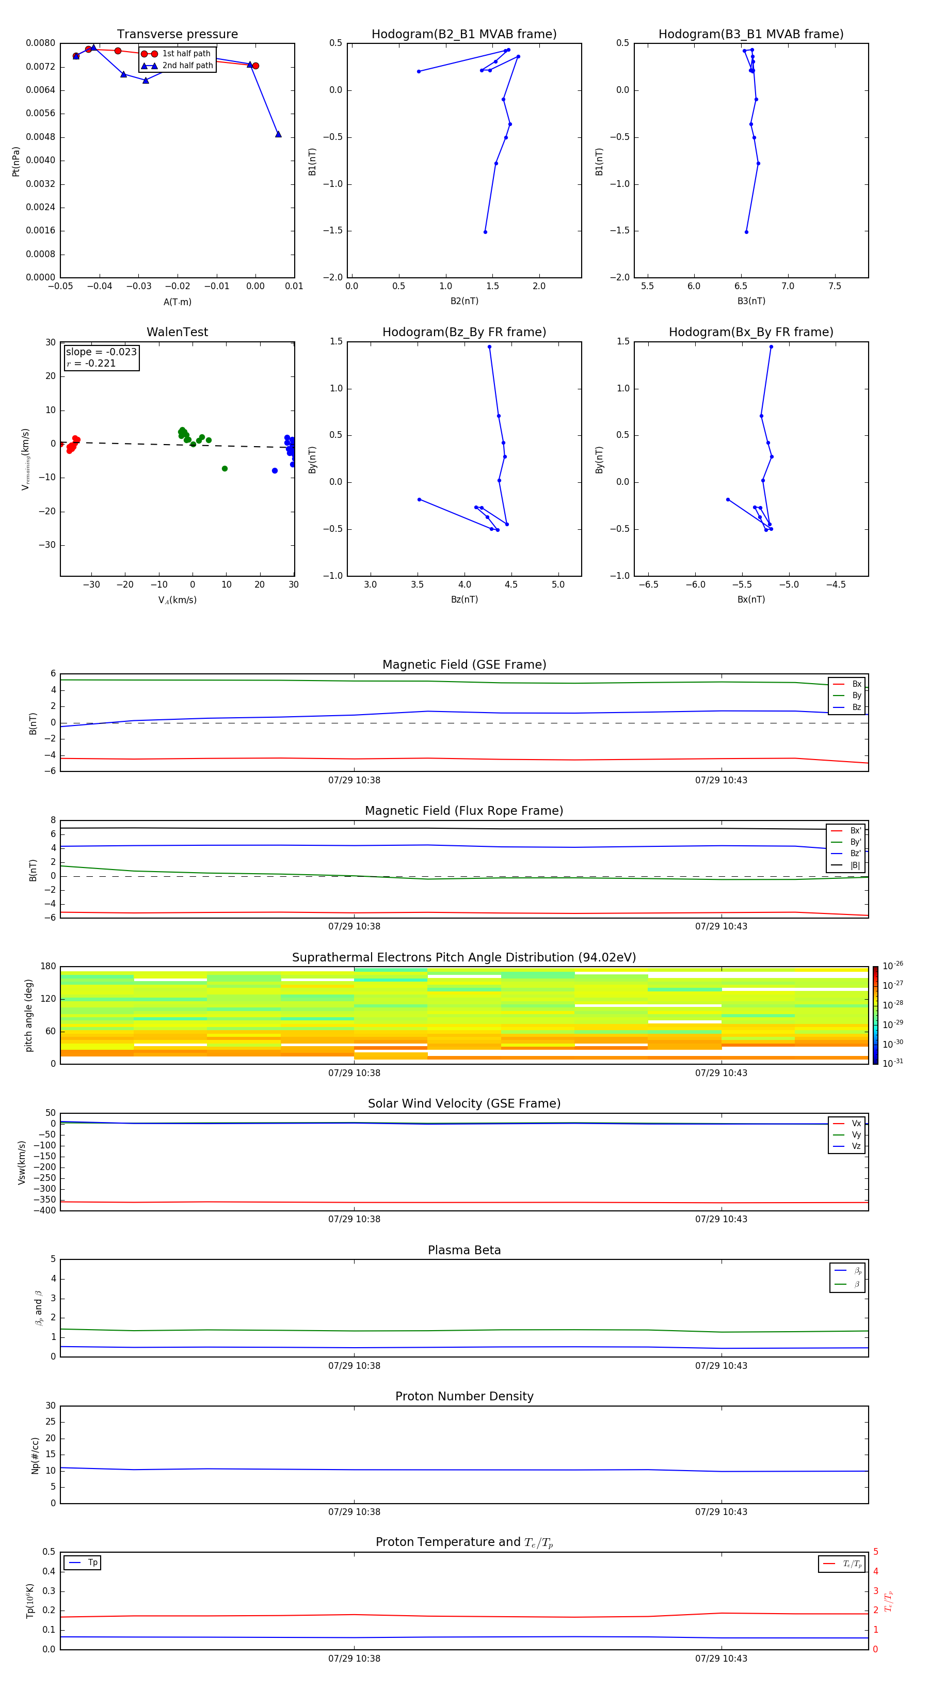Click the 'Pt(nPa)' y-axis label
The width and height of the screenshot is (929, 1704).
pos(16,162)
